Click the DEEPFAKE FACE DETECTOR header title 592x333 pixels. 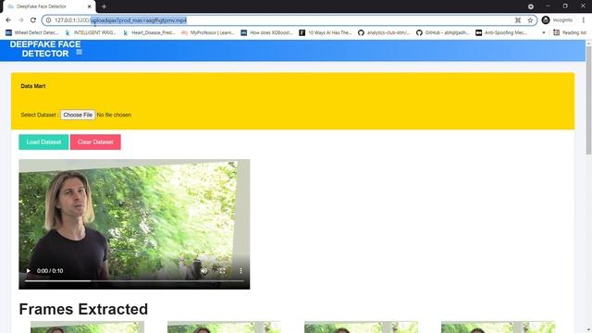(45, 49)
